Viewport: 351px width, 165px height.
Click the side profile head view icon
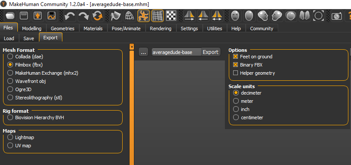click(x=277, y=16)
